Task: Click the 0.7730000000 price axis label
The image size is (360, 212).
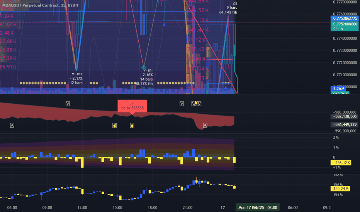Action: pos(345,50)
